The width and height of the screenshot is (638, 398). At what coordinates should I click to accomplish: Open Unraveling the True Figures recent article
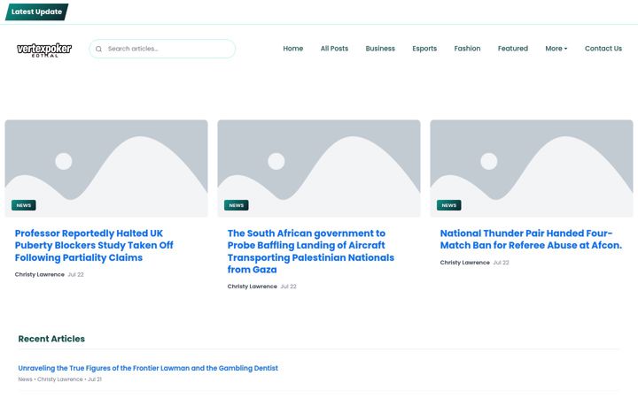click(x=148, y=368)
